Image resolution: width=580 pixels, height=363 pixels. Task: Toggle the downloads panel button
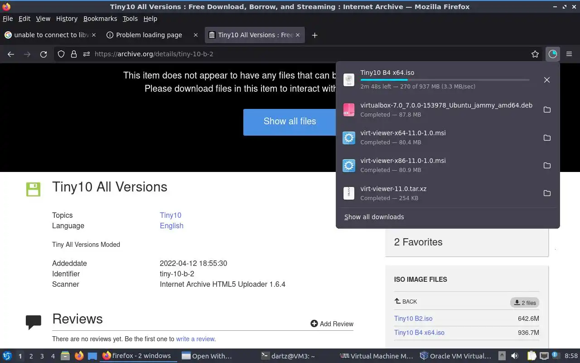(553, 54)
